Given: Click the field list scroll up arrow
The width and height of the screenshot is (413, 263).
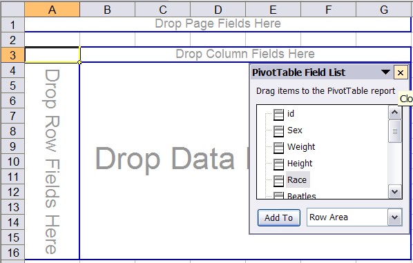Looking at the screenshot, I should pyautogui.click(x=394, y=113).
